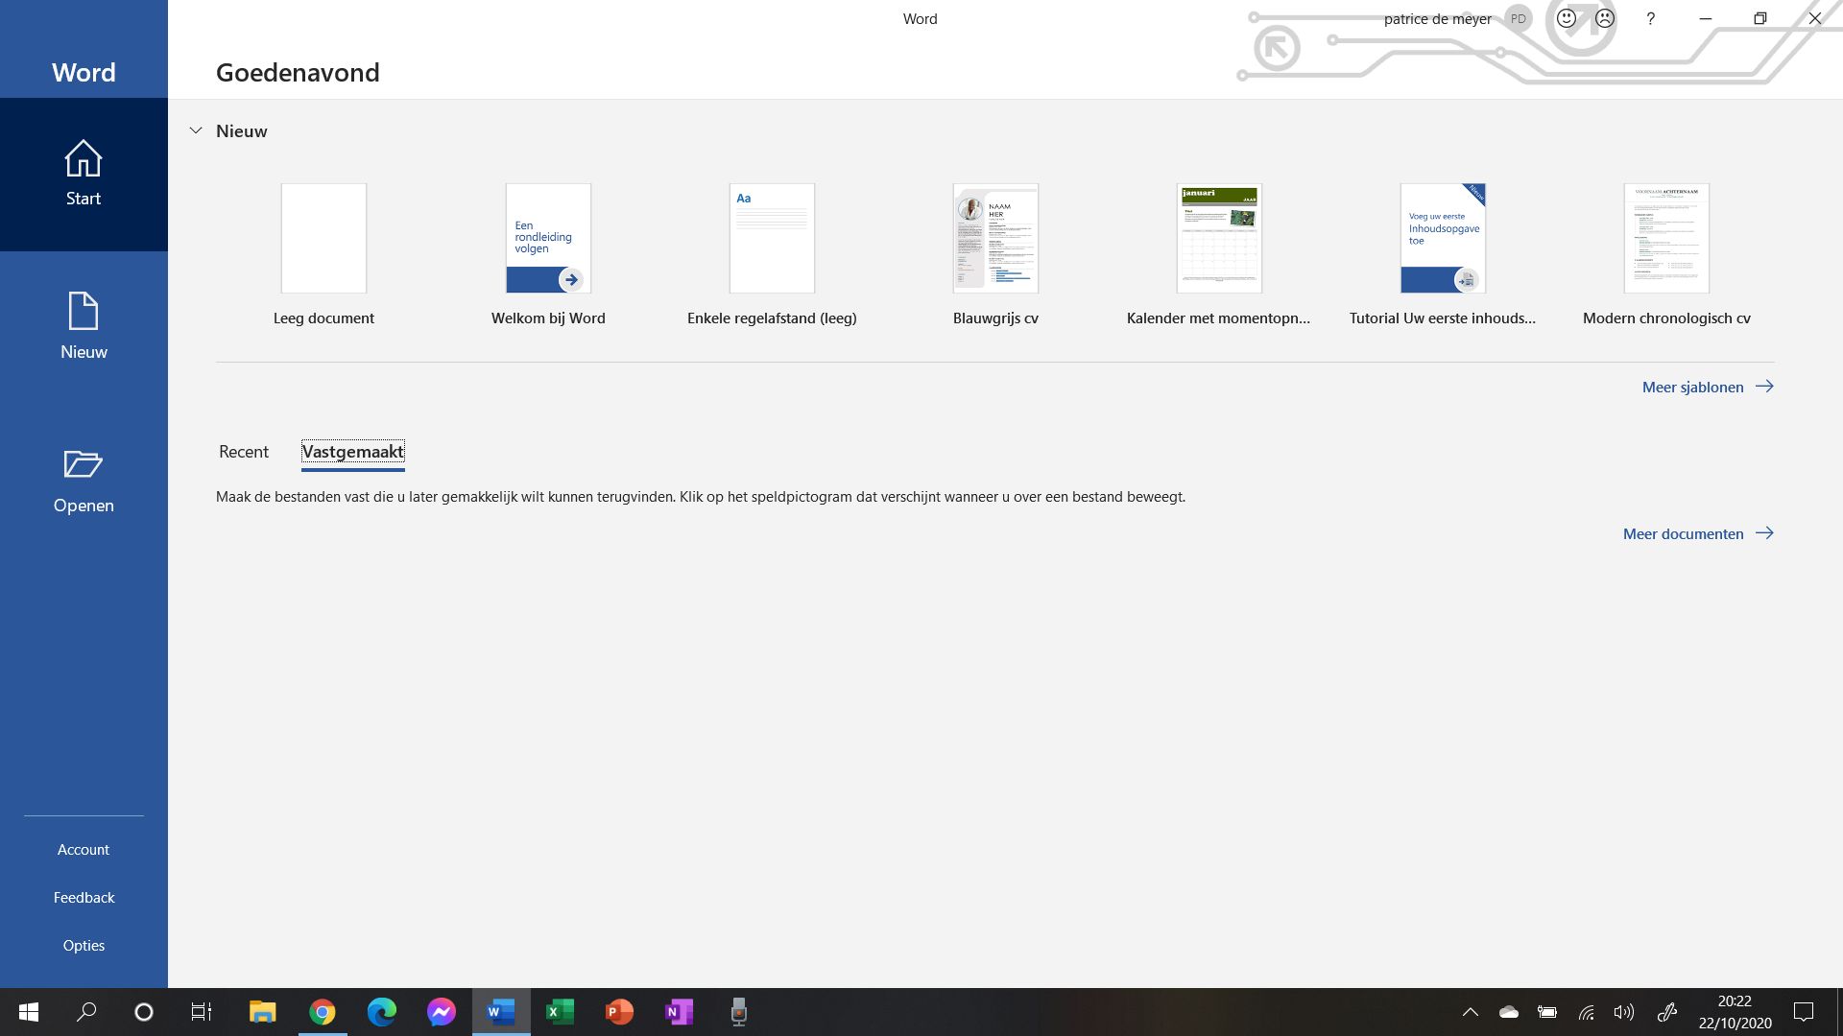The width and height of the screenshot is (1843, 1036).
Task: Open Windows Ink pen tray icon
Action: [1667, 1012]
